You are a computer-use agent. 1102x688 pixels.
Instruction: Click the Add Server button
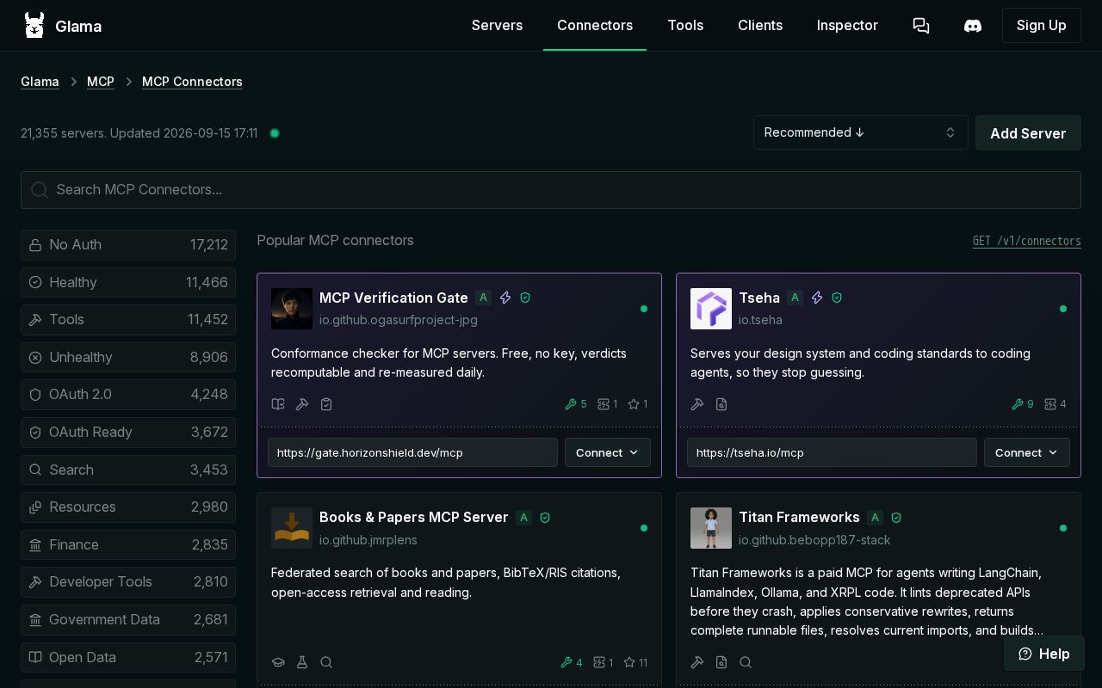click(x=1028, y=133)
